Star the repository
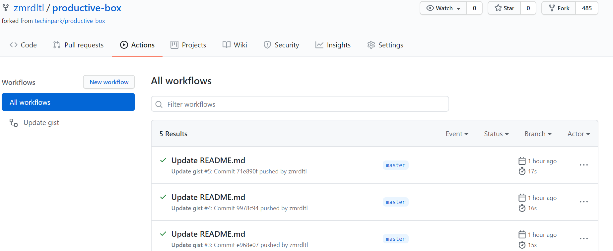 tap(504, 8)
